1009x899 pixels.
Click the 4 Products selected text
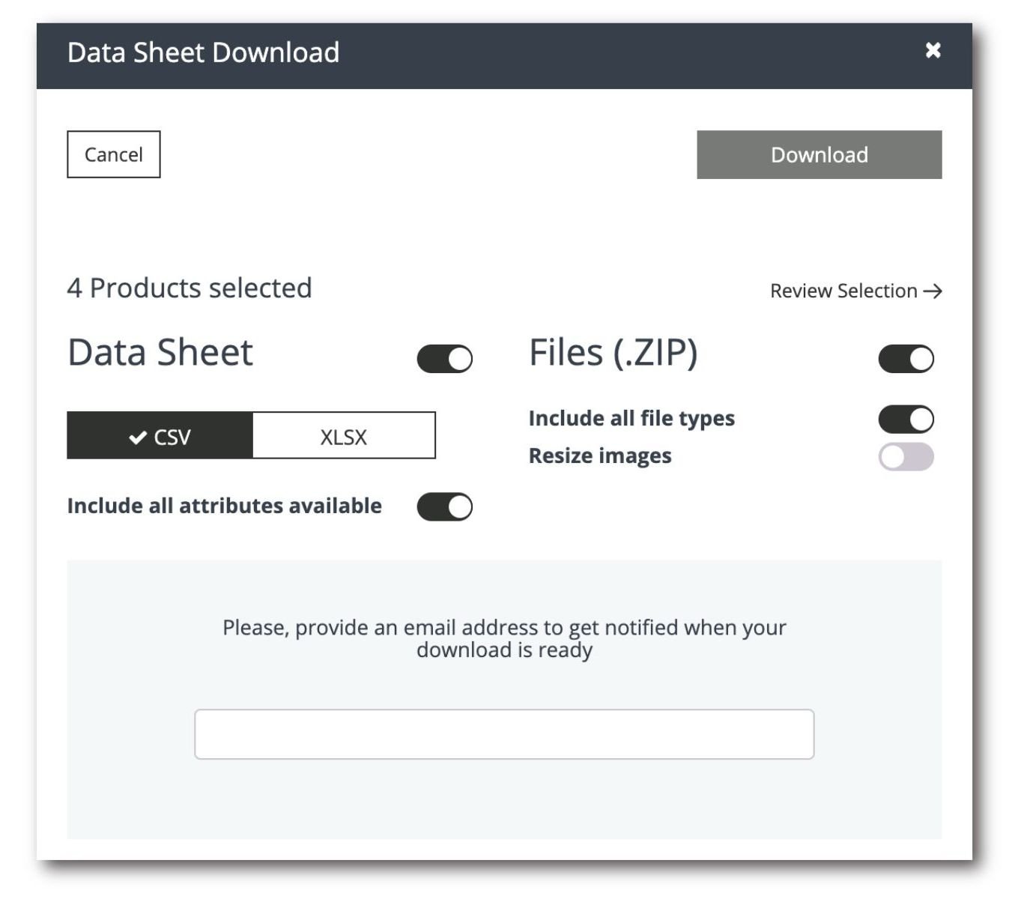(190, 288)
